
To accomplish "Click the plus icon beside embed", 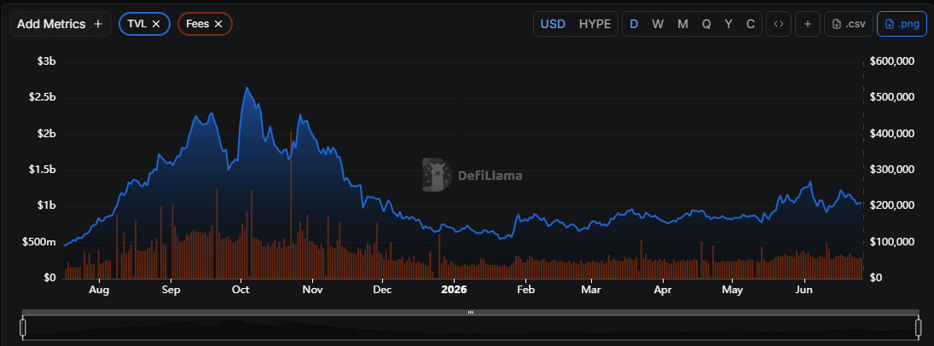I will [808, 24].
